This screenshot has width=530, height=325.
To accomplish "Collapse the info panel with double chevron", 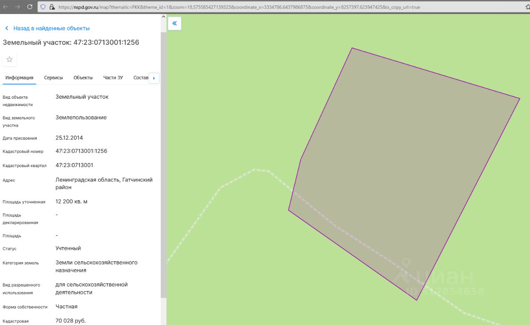I will [x=174, y=23].
